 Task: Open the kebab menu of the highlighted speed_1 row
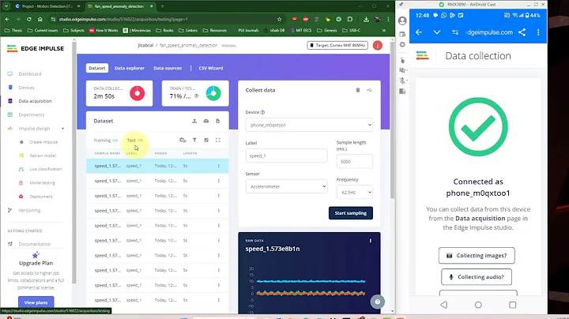(x=218, y=166)
